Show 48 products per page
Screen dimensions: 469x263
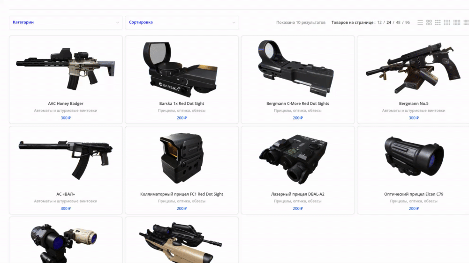tap(398, 22)
